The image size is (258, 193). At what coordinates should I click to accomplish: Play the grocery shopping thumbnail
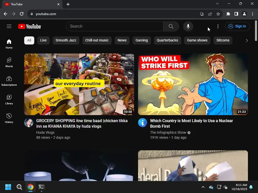coord(79,84)
